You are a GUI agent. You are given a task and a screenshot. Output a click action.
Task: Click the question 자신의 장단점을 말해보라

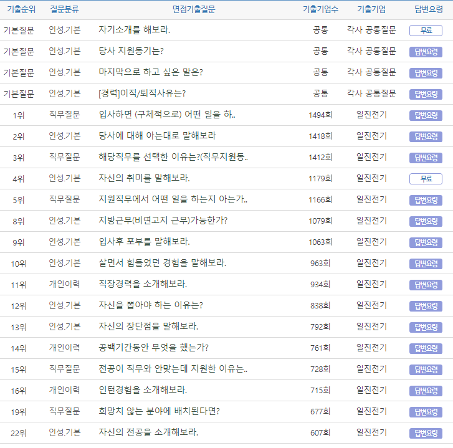(148, 326)
